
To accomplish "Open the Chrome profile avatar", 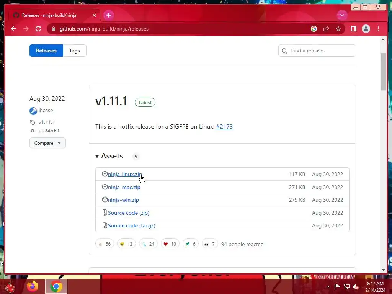I will (366, 29).
